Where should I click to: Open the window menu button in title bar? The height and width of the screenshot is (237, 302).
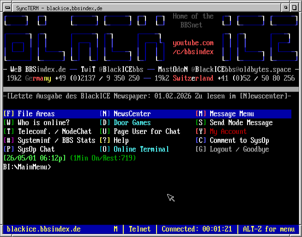click(8, 8)
